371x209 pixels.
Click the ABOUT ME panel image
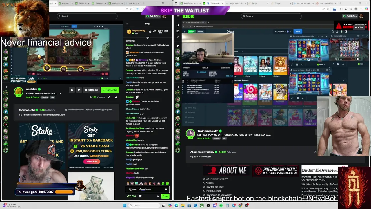coord(225,171)
